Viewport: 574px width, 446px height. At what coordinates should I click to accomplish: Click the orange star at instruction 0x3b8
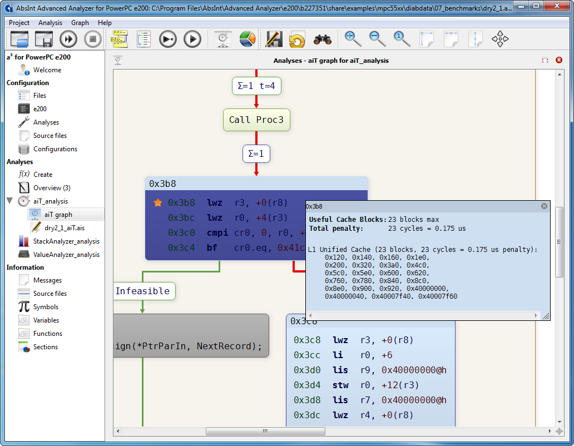click(x=158, y=202)
